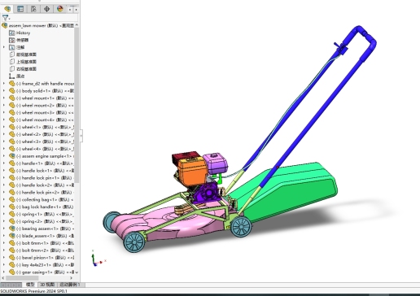
Task: Switch to the 3D 视图 tab
Action: pyautogui.click(x=47, y=285)
